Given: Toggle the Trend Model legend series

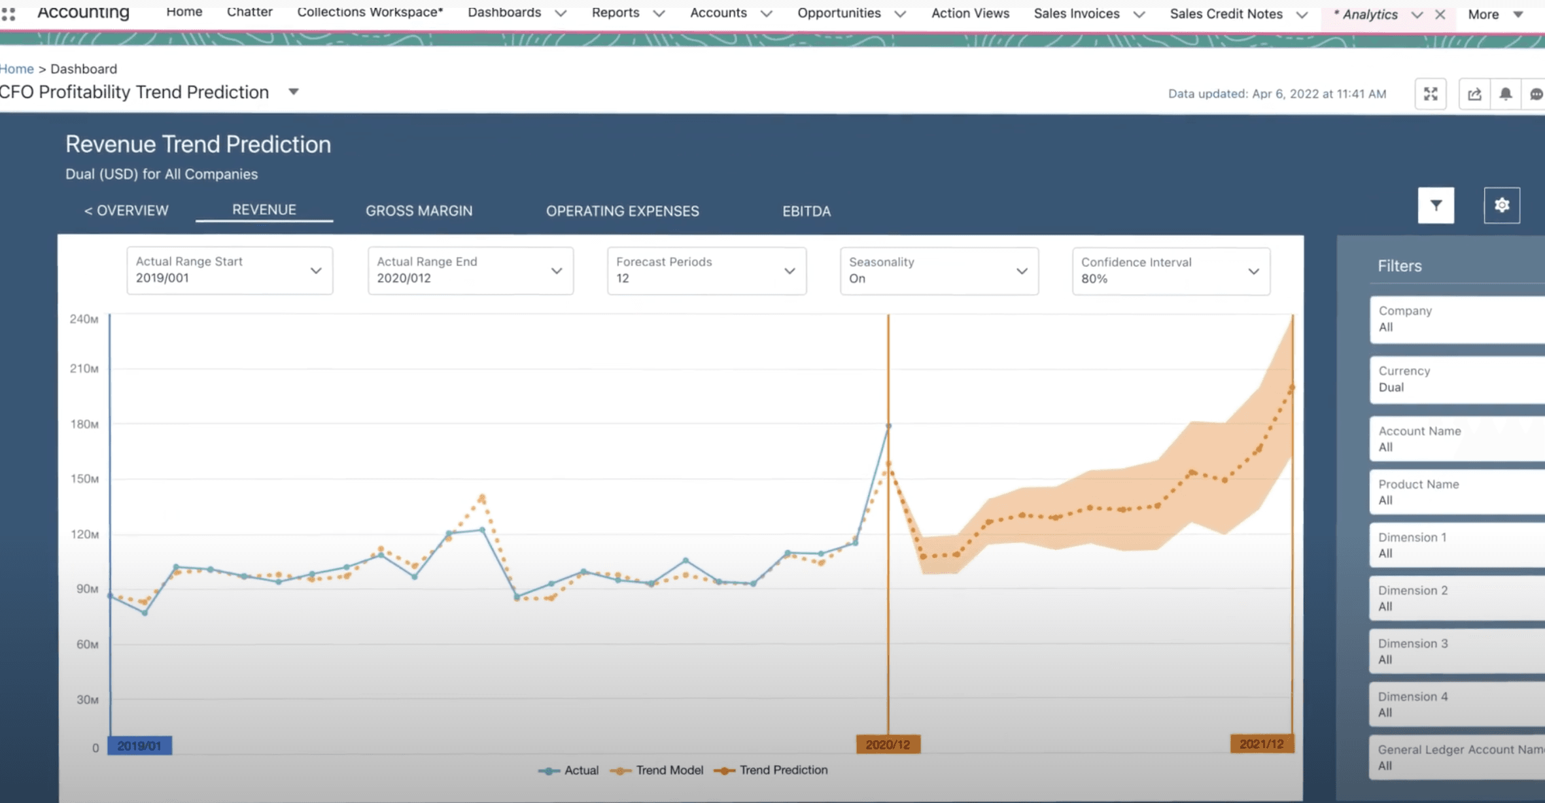Looking at the screenshot, I should coord(657,770).
